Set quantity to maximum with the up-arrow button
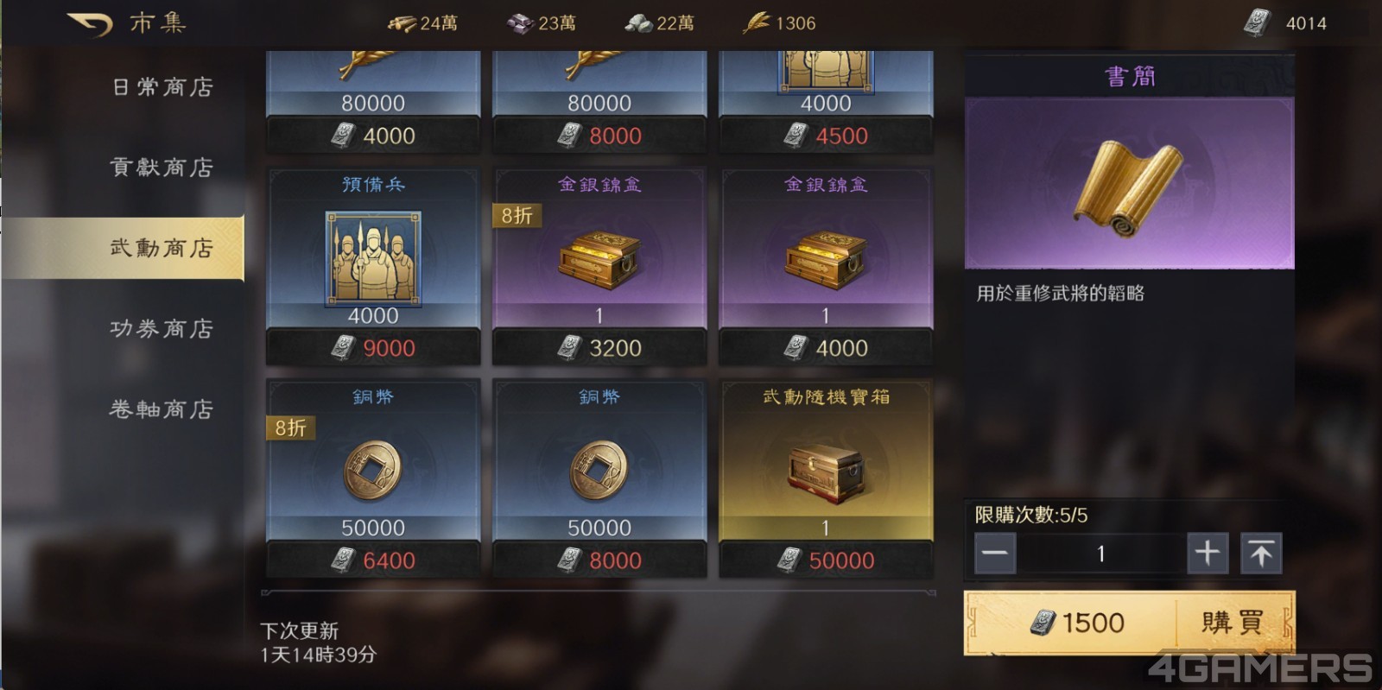The image size is (1382, 690). click(x=1261, y=553)
